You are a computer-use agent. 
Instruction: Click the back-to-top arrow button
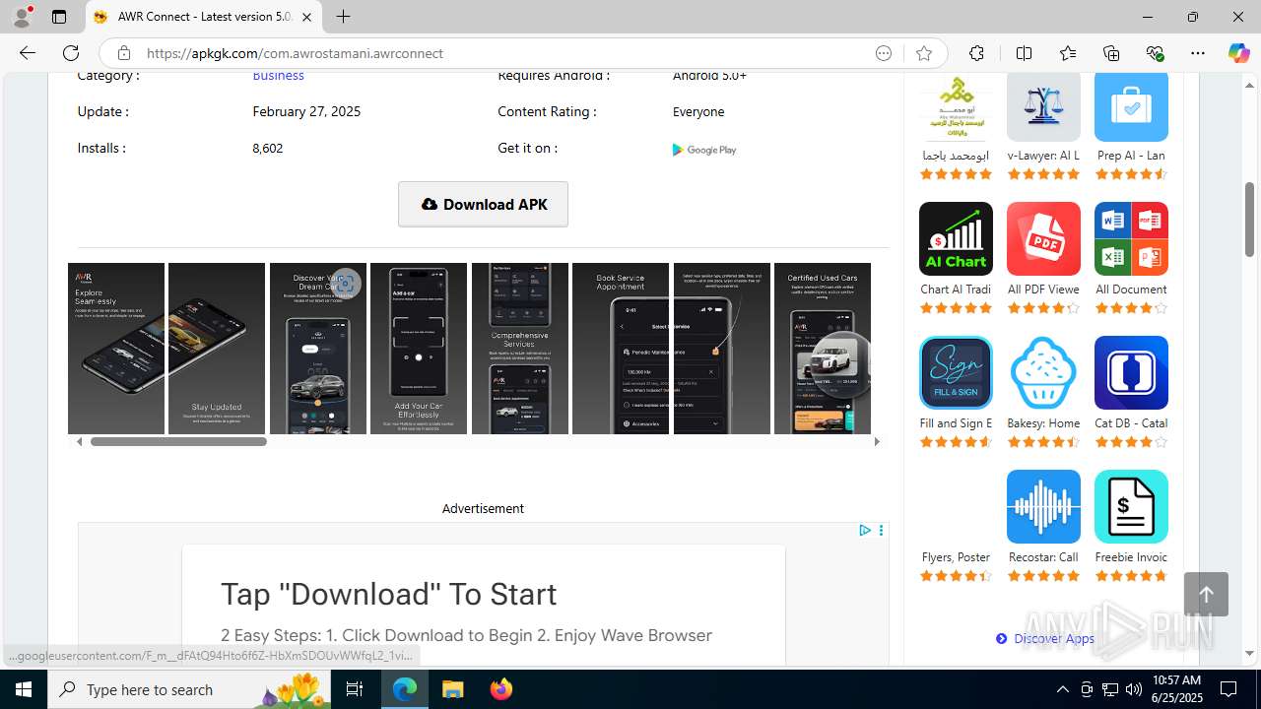pyautogui.click(x=1206, y=594)
